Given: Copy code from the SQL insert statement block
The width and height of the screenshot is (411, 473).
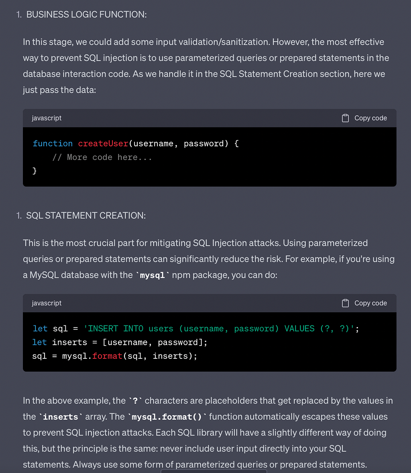Looking at the screenshot, I should click(x=364, y=303).
